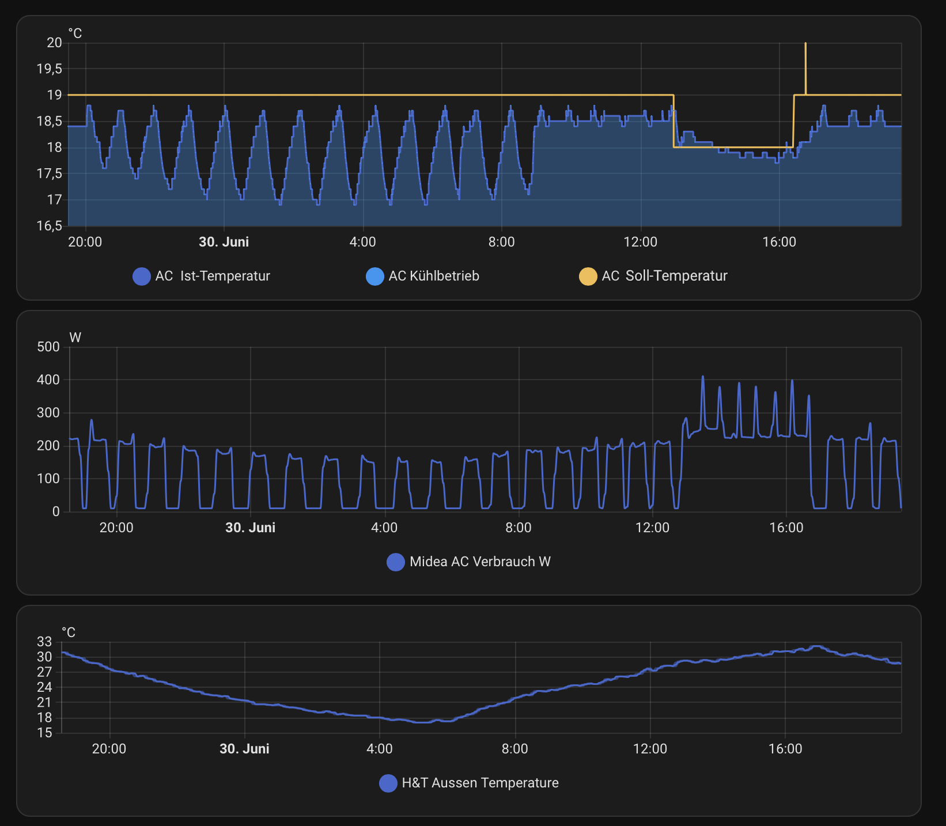The image size is (946, 826).
Task: Toggle the Midea AC Verbrauch W legend dot
Action: tap(395, 562)
